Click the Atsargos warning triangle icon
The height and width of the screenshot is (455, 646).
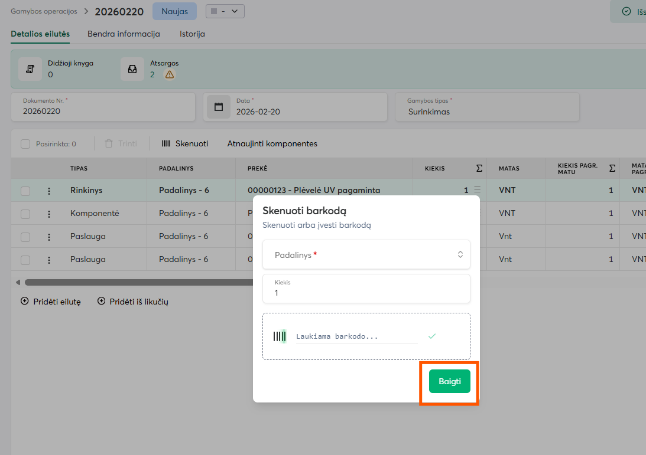point(170,74)
